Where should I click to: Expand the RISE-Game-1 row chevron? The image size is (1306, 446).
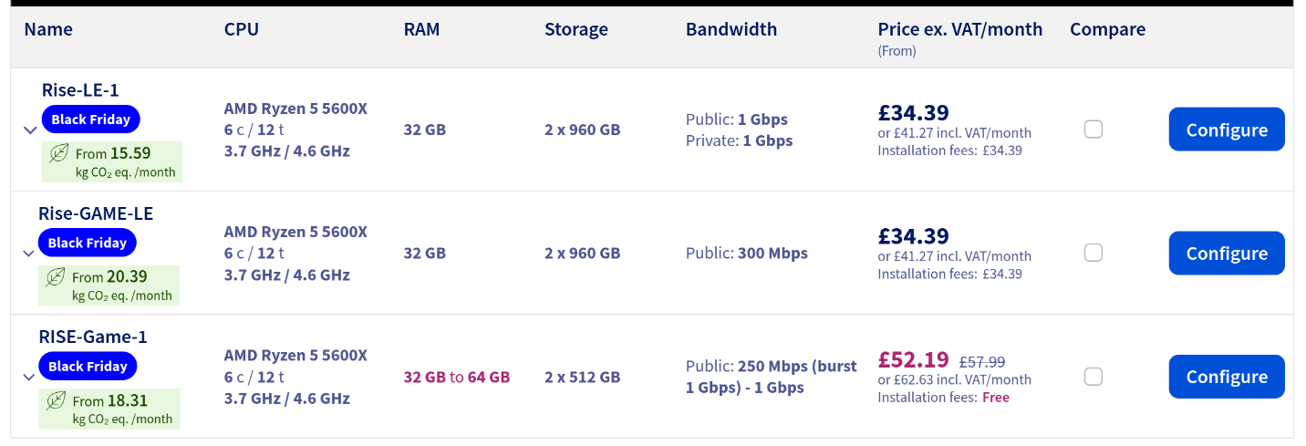click(28, 377)
